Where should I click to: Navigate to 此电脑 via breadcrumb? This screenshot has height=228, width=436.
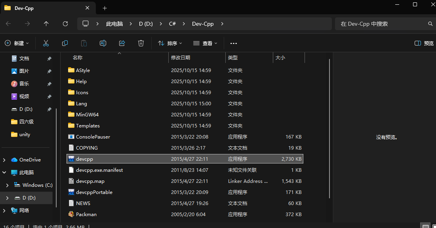114,24
